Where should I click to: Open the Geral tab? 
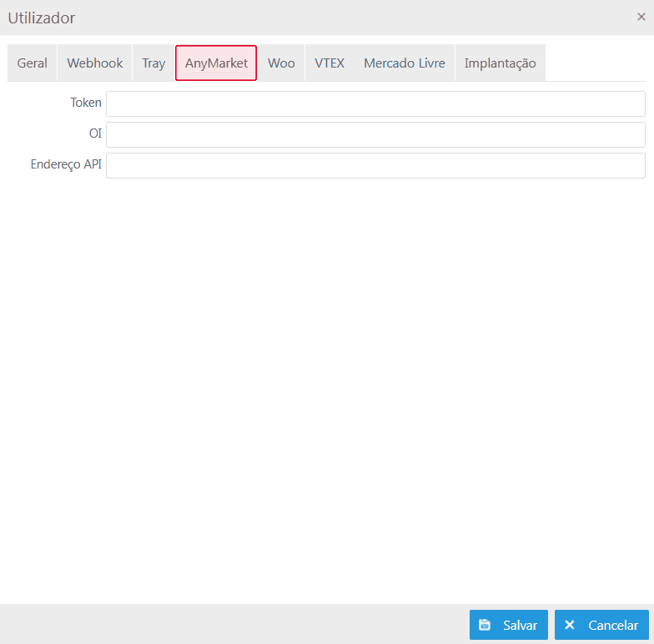tap(32, 63)
